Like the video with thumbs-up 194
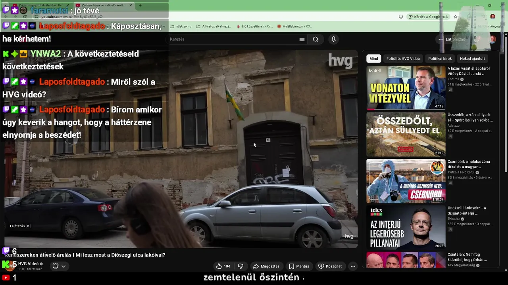Image resolution: width=508 pixels, height=285 pixels. pyautogui.click(x=223, y=266)
